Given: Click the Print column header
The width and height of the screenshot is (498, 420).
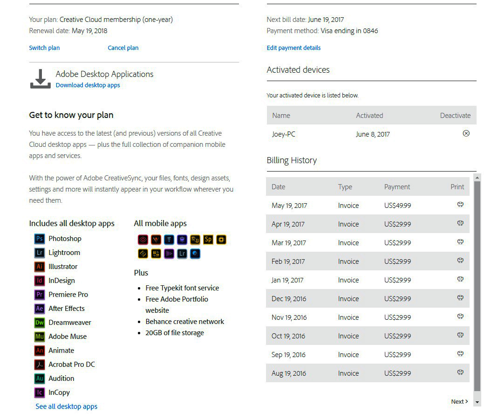Looking at the screenshot, I should coord(457,187).
